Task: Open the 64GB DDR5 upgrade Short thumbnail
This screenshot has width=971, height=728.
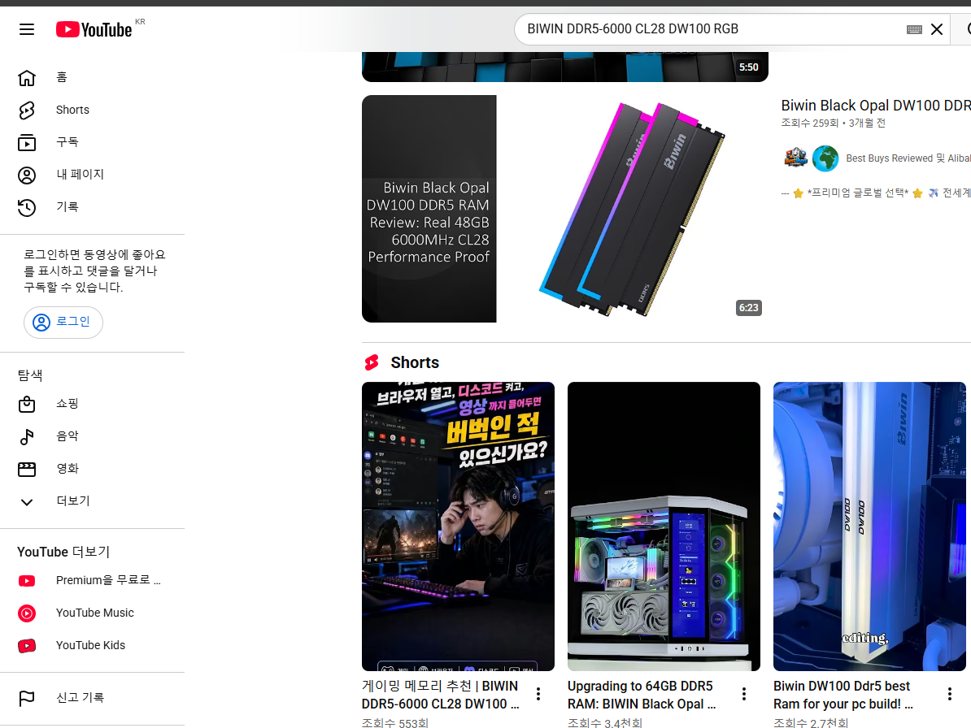Action: pos(664,526)
